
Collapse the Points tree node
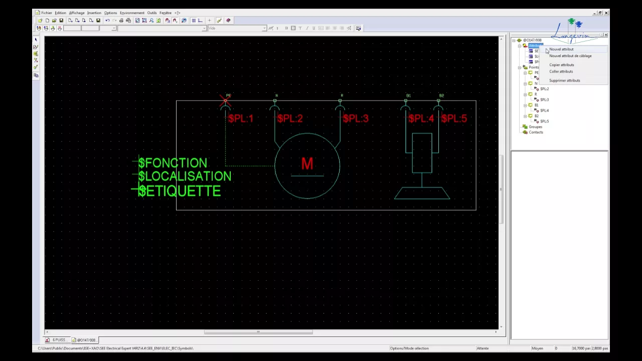tap(520, 67)
